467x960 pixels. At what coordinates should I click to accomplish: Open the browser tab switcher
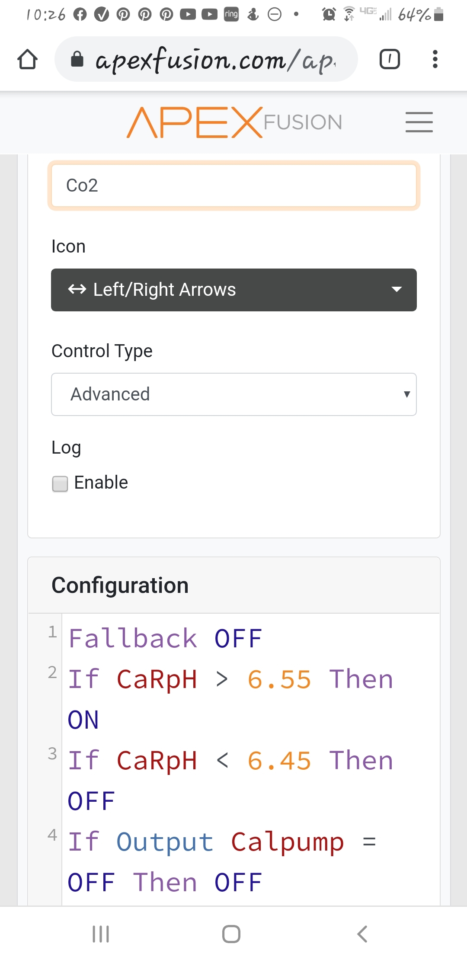[x=390, y=59]
